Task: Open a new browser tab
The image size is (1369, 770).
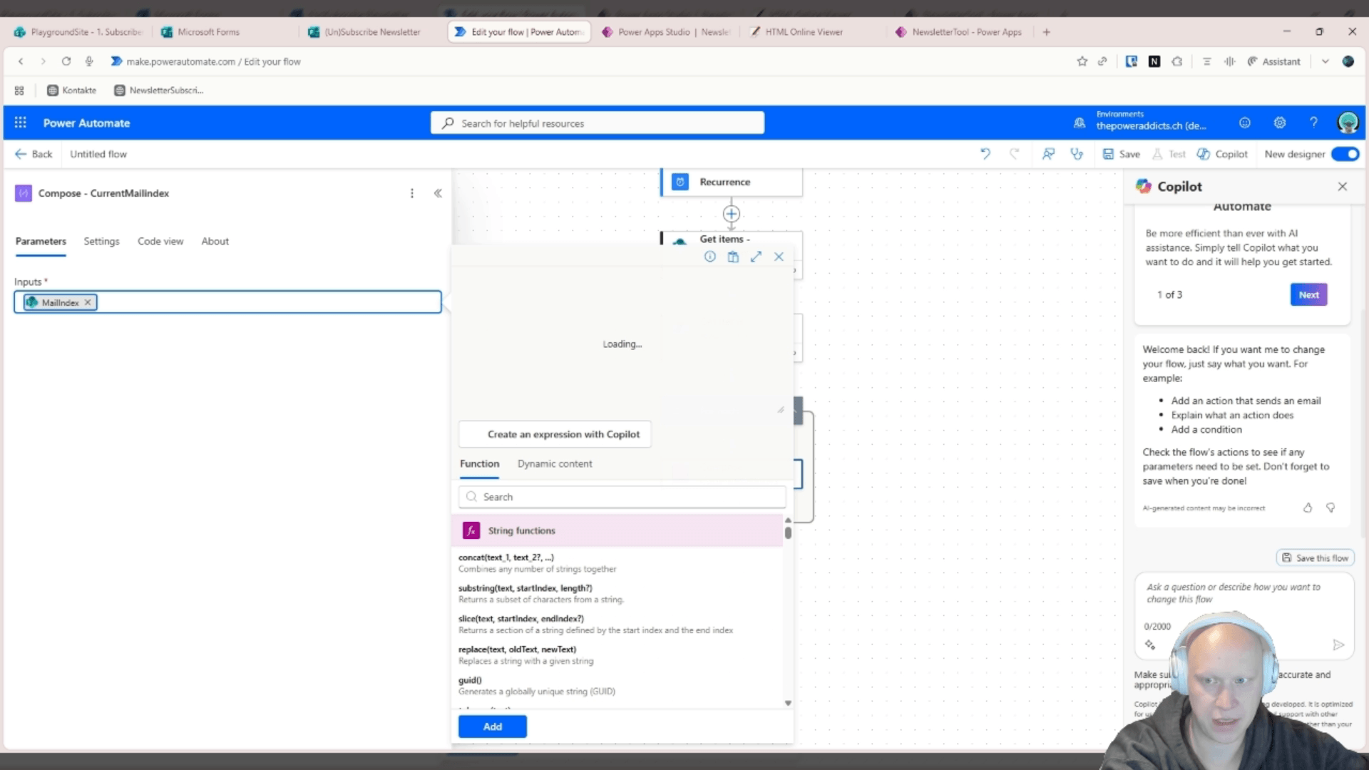Action: (x=1046, y=32)
